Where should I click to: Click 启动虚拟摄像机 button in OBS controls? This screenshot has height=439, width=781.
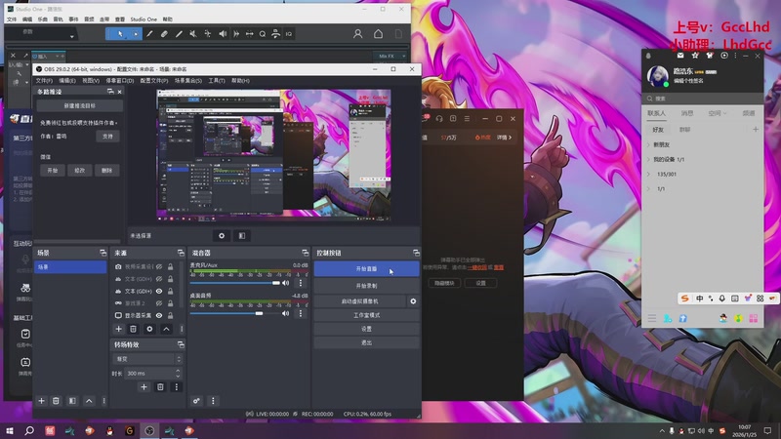[x=359, y=301]
